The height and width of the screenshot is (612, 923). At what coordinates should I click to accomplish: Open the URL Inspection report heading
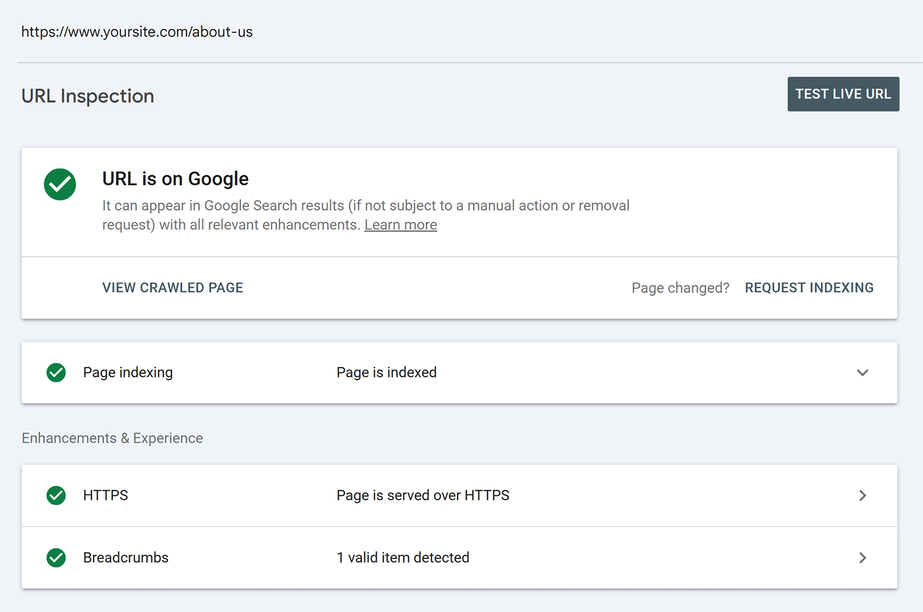pos(87,96)
